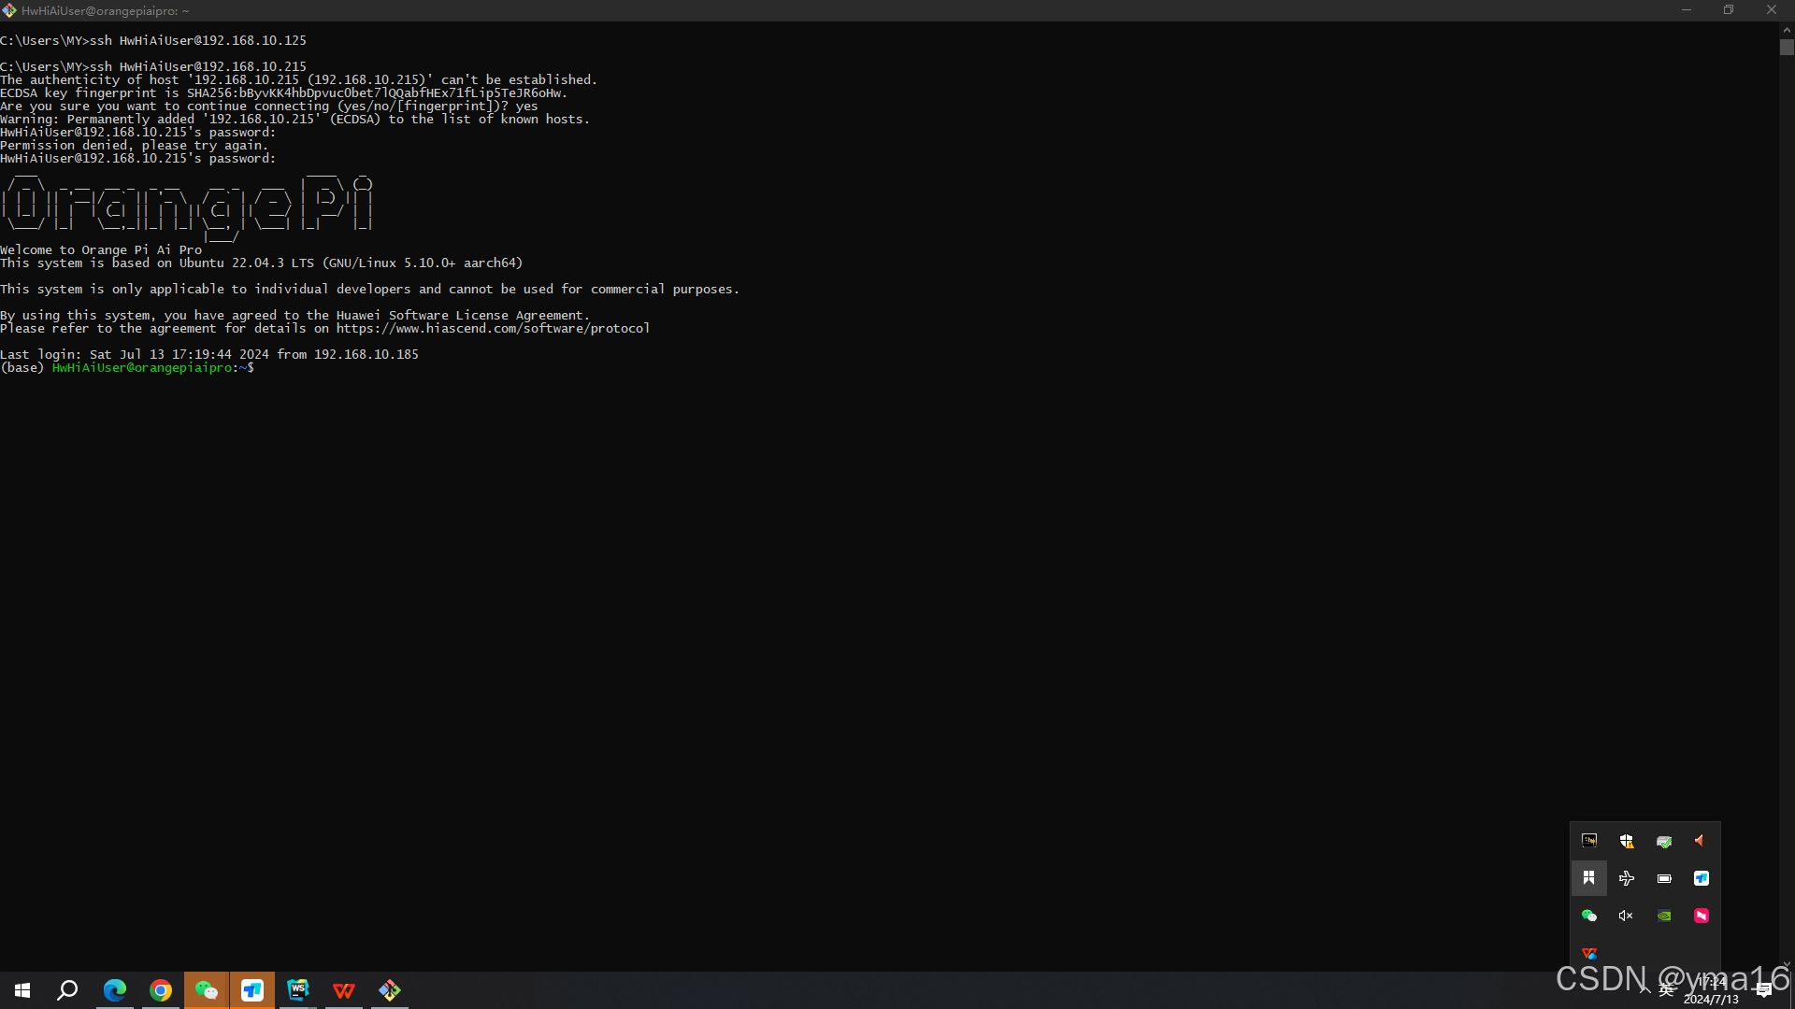Click the terminal scrollbar down arrow

1787,964
